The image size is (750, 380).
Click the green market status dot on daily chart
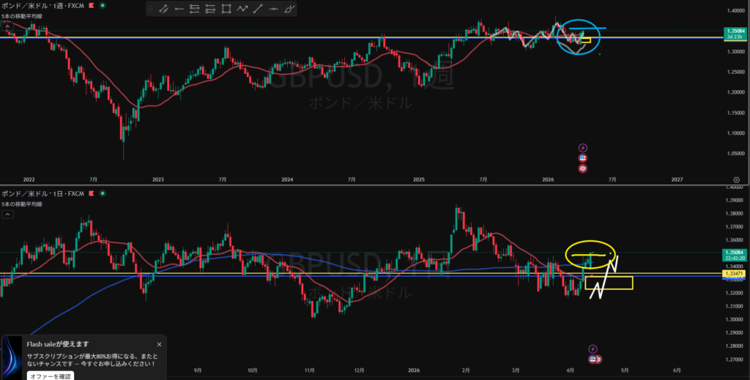(101, 193)
